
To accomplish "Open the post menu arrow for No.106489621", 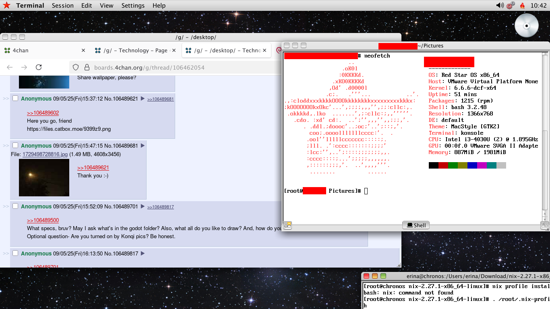I will [143, 99].
